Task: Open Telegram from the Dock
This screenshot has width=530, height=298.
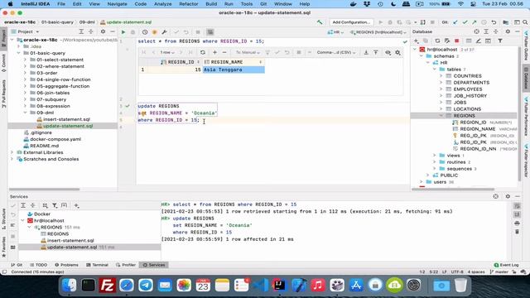Action: click(146, 286)
